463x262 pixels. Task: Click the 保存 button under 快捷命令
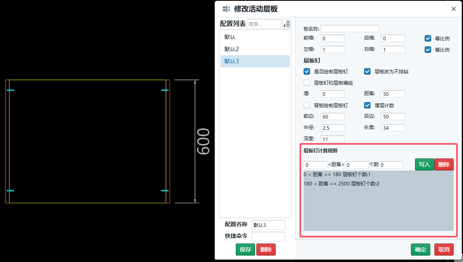click(x=245, y=250)
